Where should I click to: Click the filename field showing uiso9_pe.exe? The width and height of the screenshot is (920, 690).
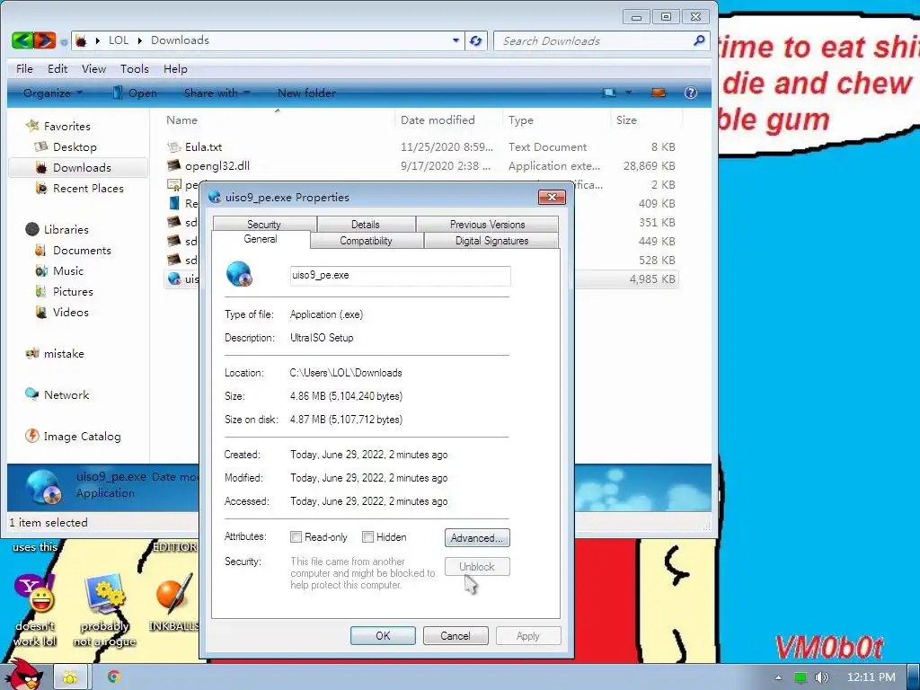pos(400,276)
